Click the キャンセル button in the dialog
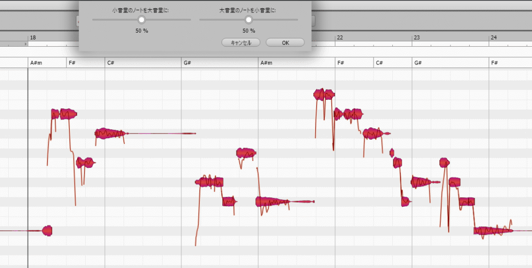Screen dimensions: 532x268 point(241,43)
